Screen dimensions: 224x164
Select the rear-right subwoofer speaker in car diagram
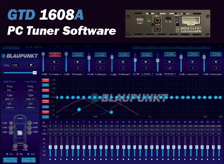[x=25, y=146]
